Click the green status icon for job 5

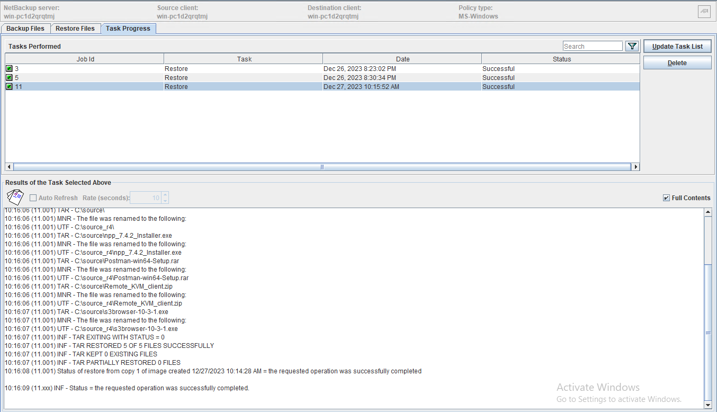(9, 78)
